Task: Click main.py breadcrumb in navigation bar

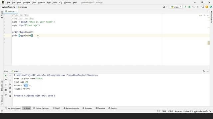Action: click(22, 7)
